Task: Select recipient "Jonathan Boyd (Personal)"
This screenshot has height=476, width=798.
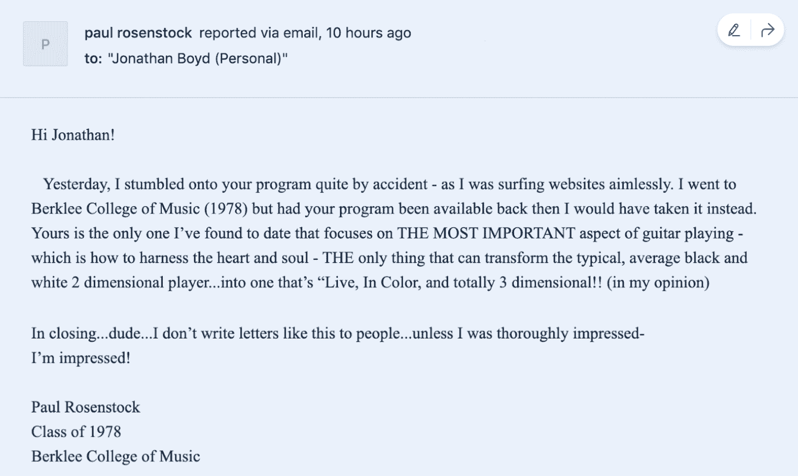Action: point(198,59)
